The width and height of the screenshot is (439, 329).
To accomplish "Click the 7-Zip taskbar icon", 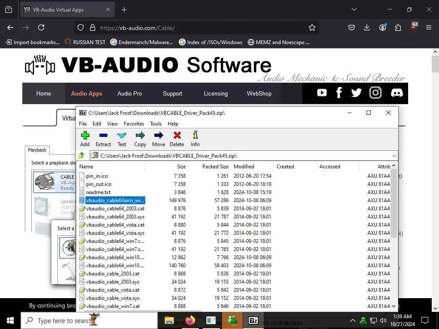I will click(253, 320).
